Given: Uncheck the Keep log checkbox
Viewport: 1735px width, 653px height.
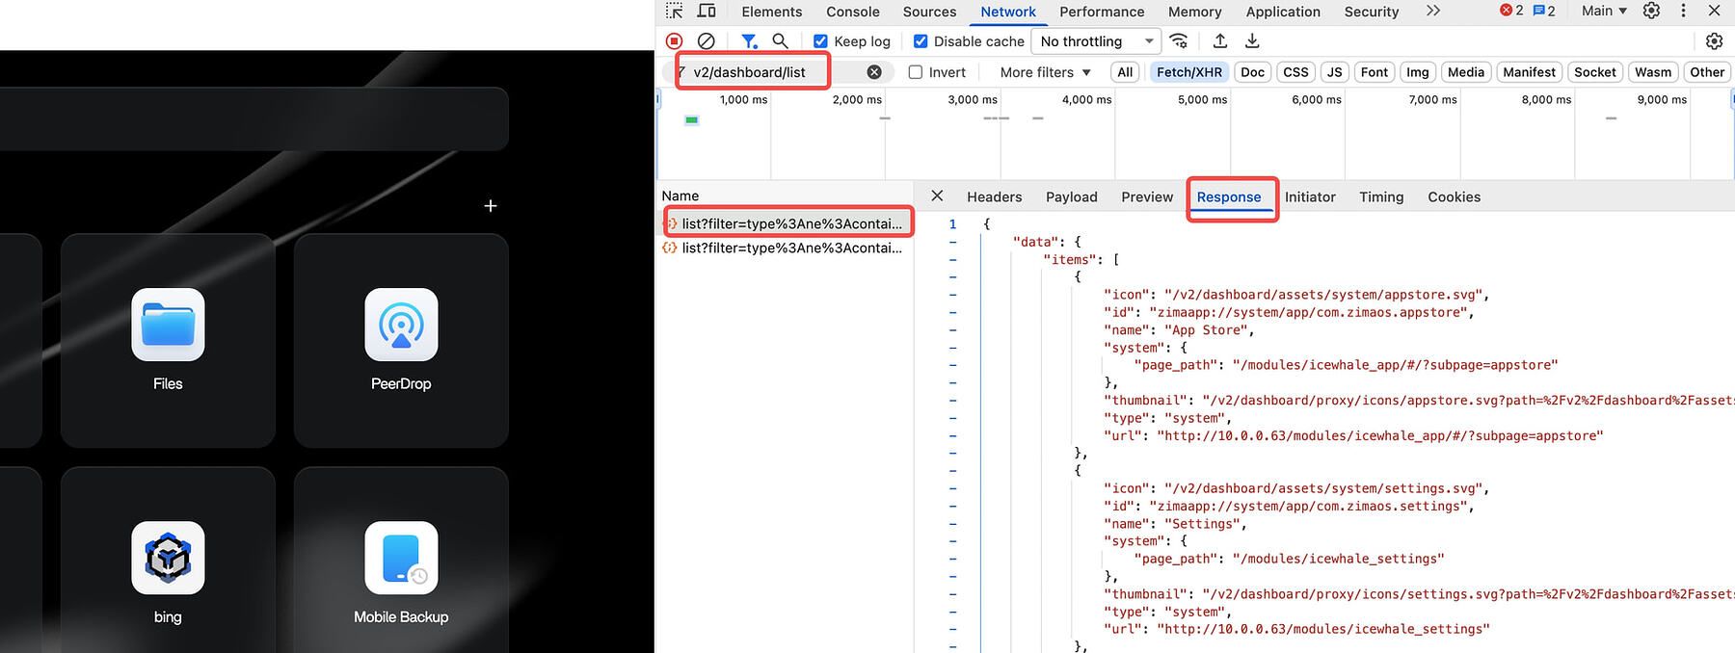Looking at the screenshot, I should 820,41.
